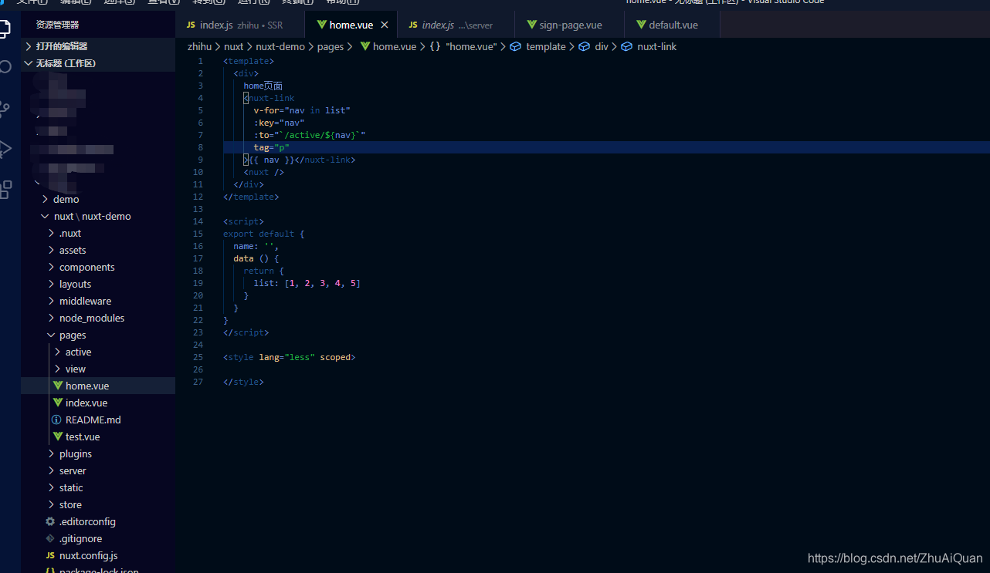Collapse the pages folder
The width and height of the screenshot is (990, 573).
tap(98, 335)
